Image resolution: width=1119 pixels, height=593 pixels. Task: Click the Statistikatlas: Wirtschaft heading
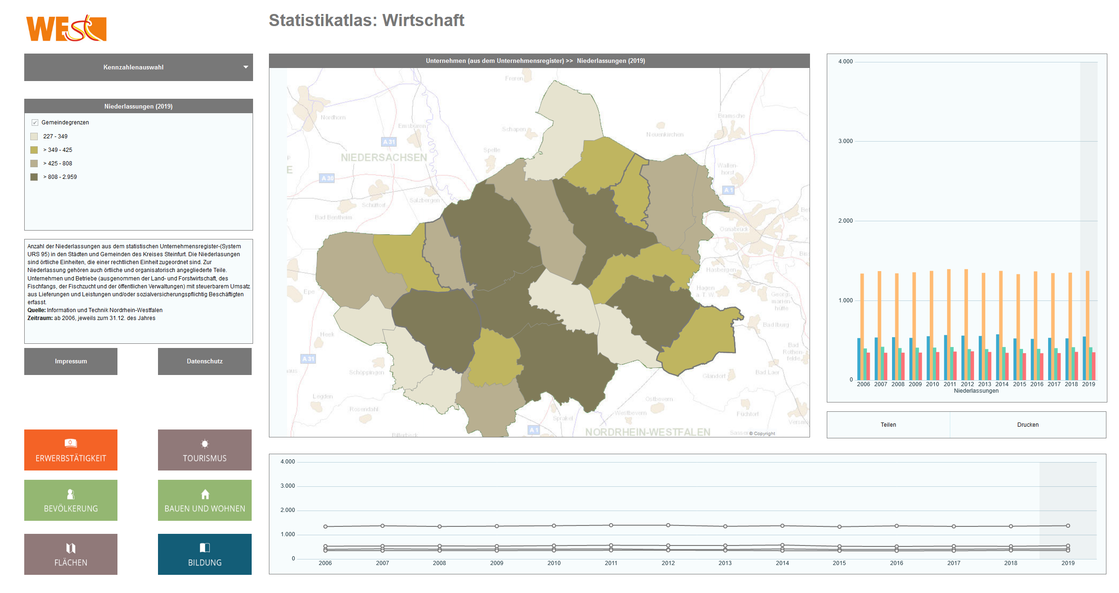[366, 20]
